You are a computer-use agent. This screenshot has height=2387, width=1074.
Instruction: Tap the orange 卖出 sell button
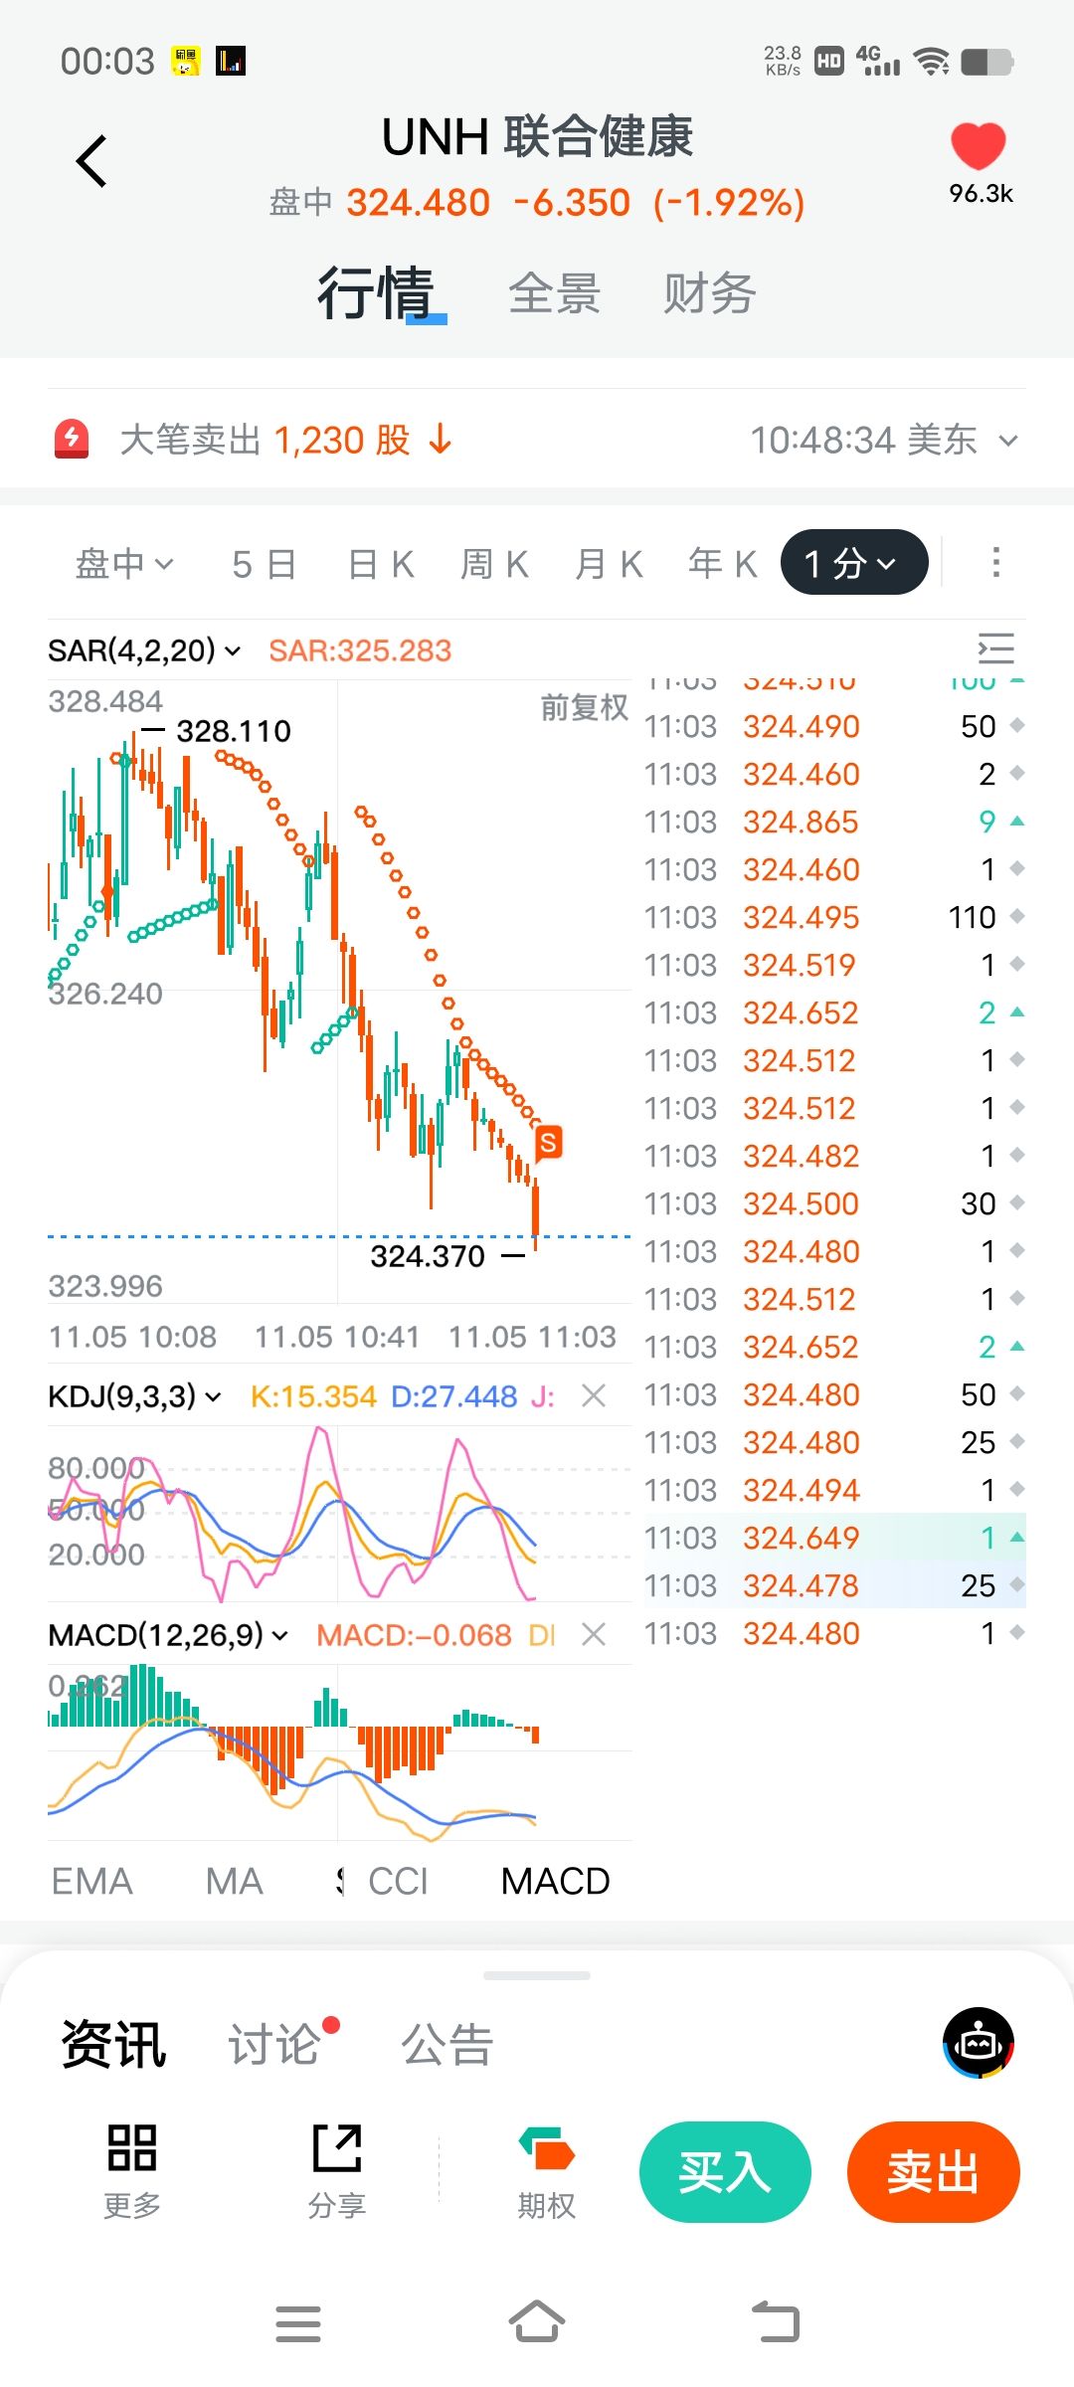click(x=933, y=2171)
